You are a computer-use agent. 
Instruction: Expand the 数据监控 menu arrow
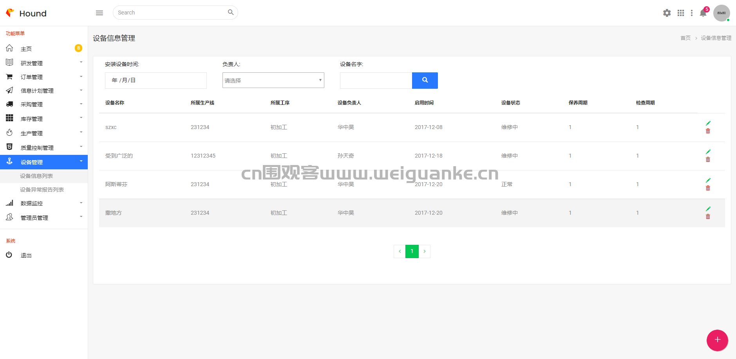tap(81, 203)
